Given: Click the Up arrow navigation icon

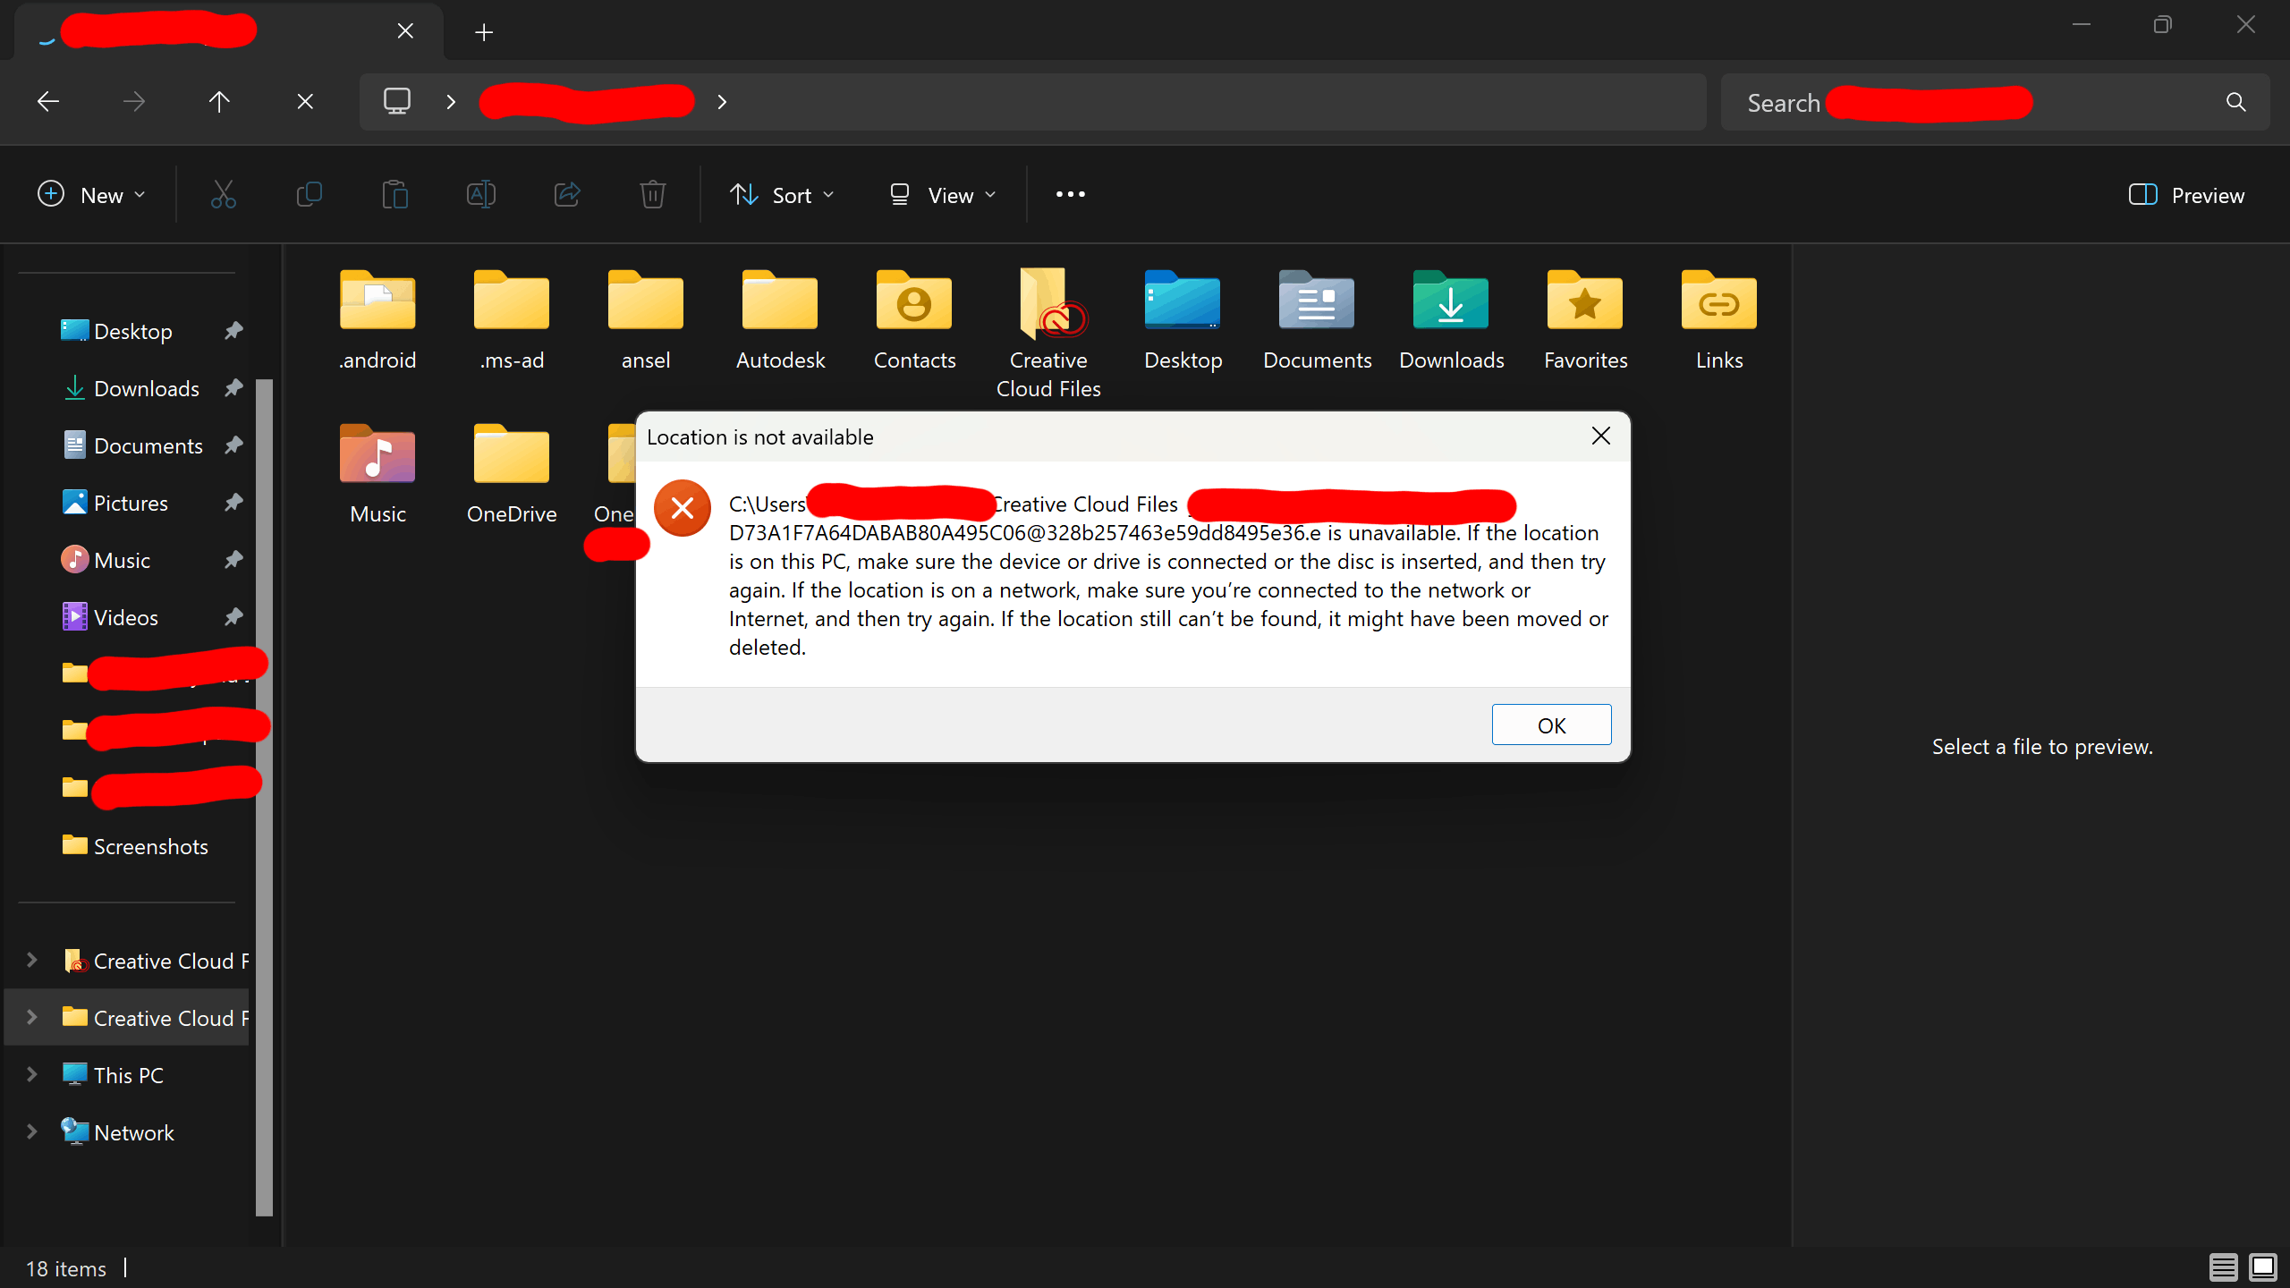Looking at the screenshot, I should [x=219, y=102].
